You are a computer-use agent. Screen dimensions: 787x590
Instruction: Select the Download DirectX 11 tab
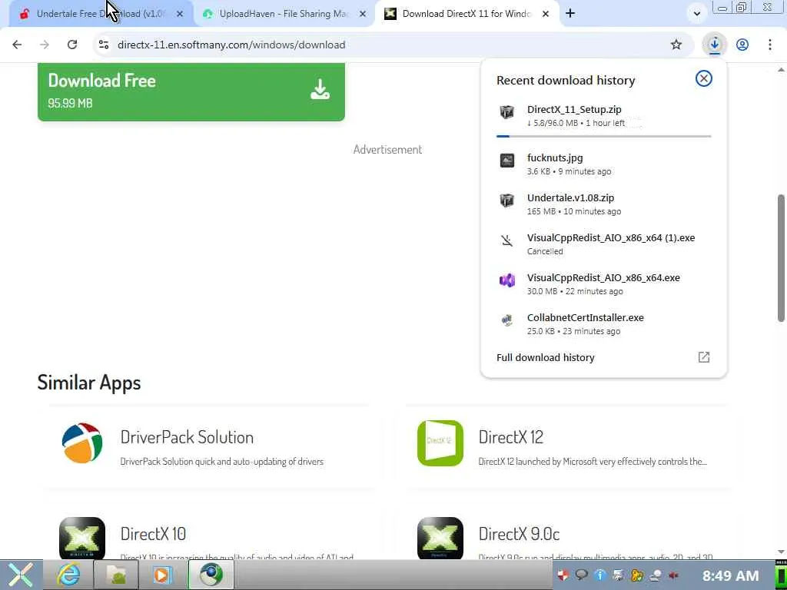(467, 14)
